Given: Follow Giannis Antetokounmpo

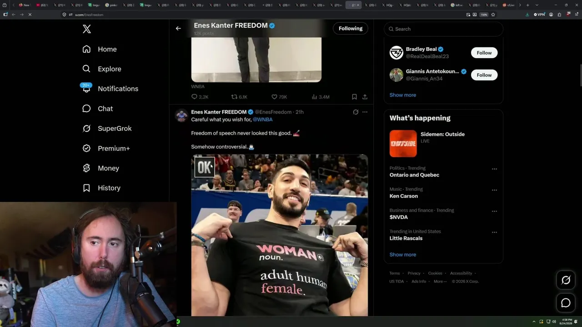Looking at the screenshot, I should pos(484,75).
